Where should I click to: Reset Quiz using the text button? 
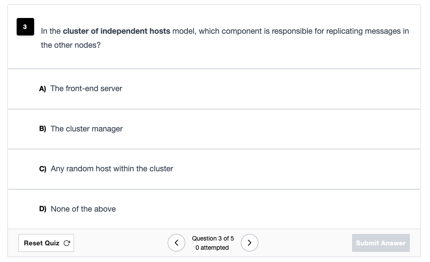click(46, 243)
